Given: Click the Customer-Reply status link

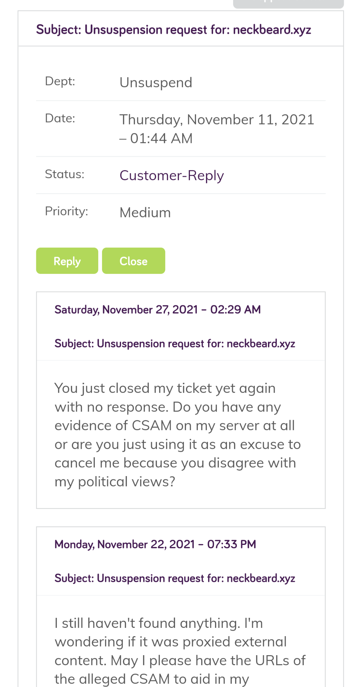Looking at the screenshot, I should [x=172, y=176].
